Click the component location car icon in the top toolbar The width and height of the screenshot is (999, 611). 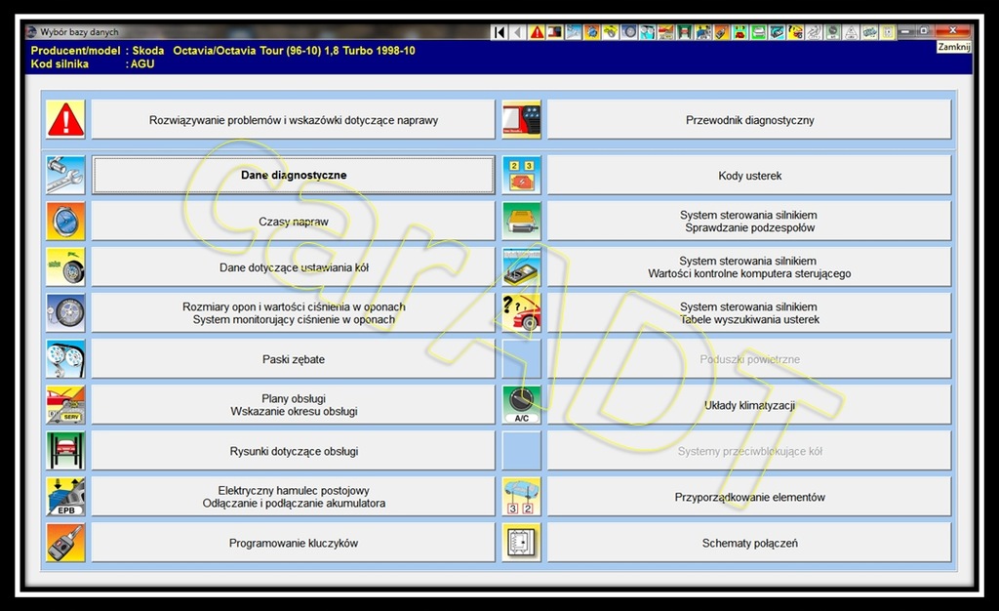[x=869, y=32]
